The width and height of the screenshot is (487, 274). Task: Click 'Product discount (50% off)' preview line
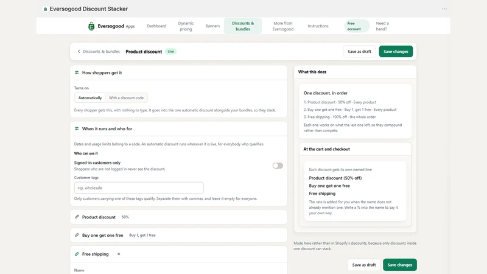coord(335,178)
